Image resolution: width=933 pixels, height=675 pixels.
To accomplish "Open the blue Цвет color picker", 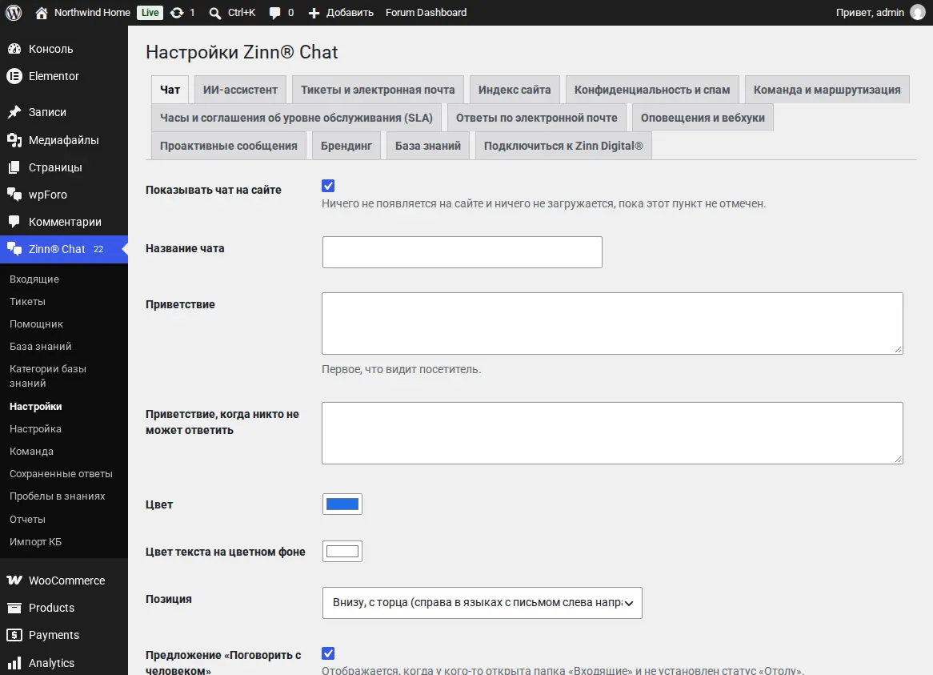I will coord(342,504).
